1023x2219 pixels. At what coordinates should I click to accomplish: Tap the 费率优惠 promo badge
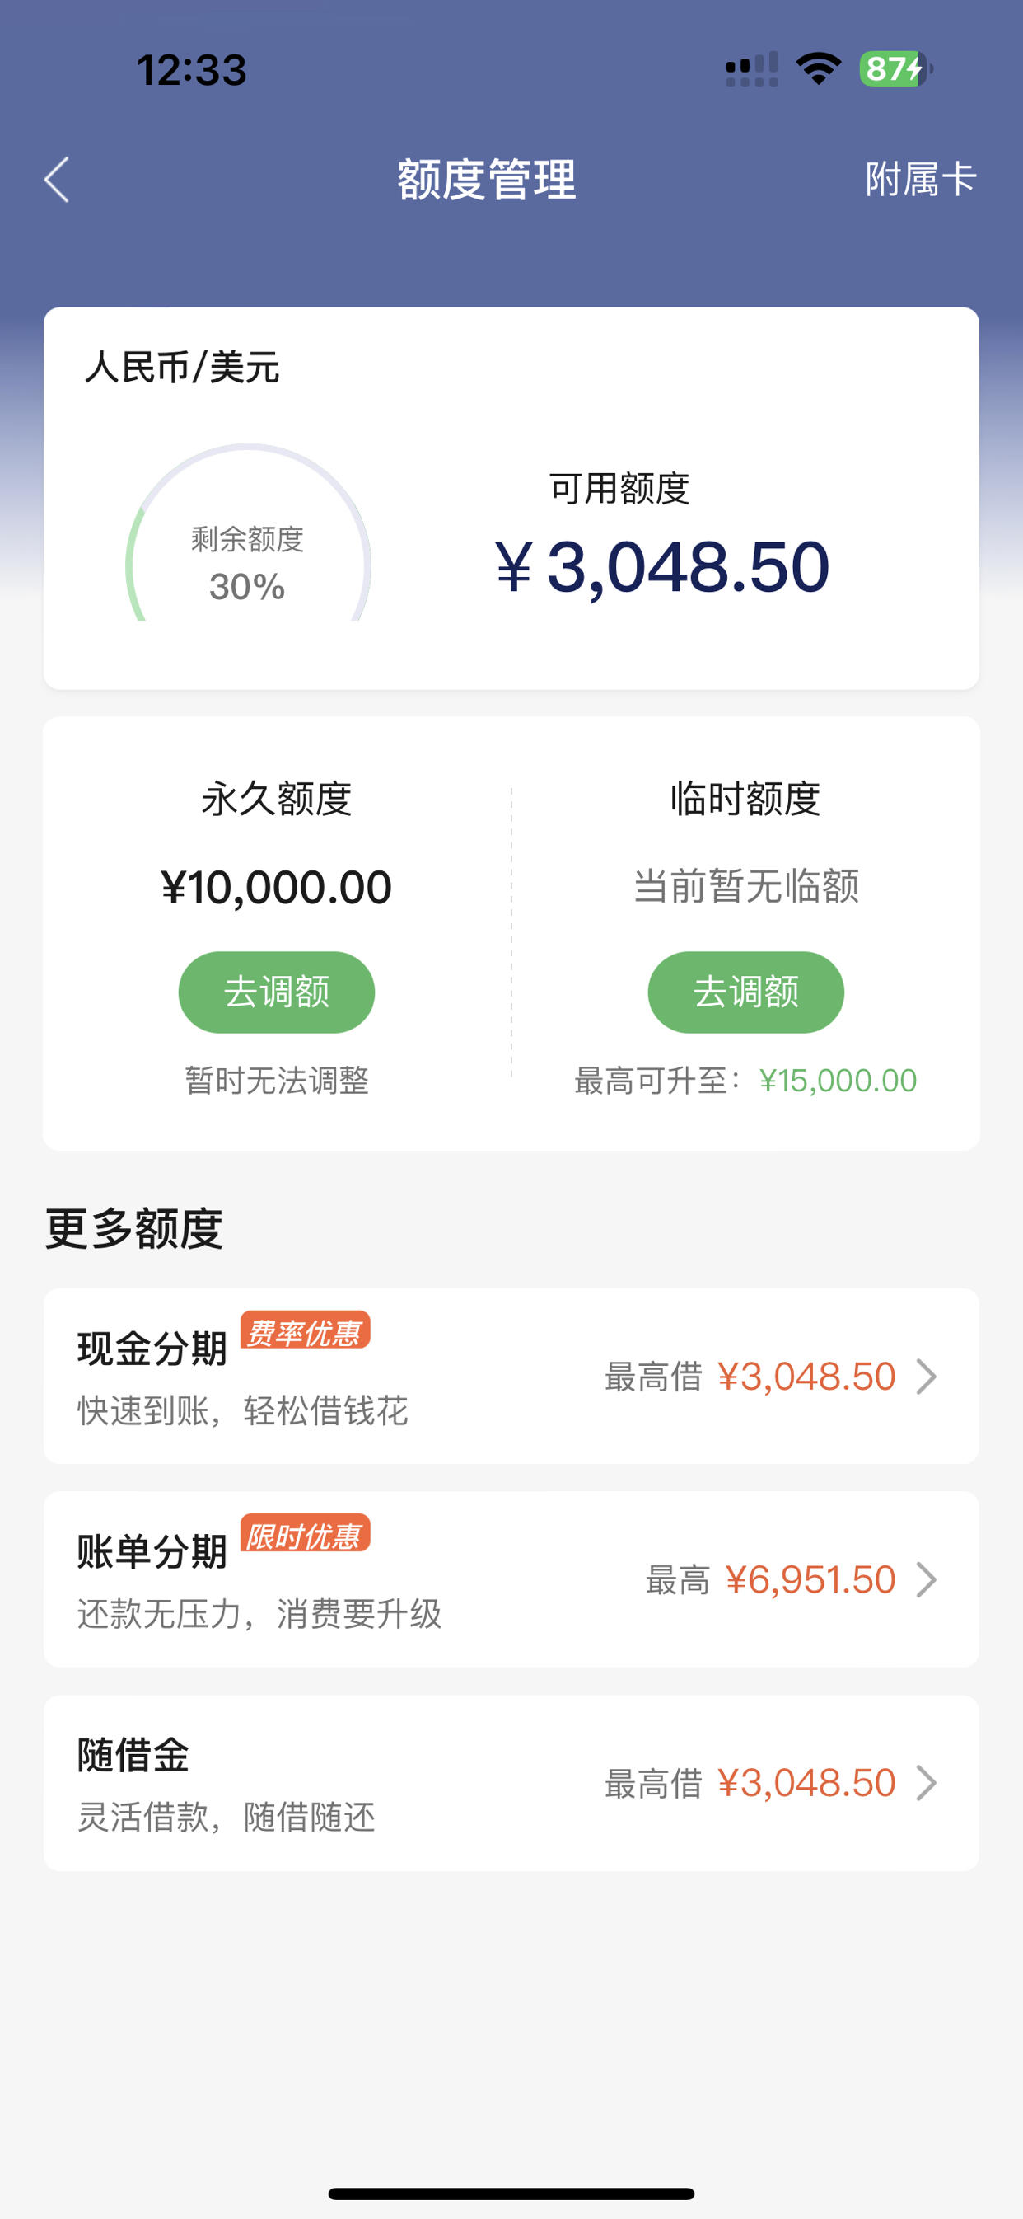tap(305, 1331)
